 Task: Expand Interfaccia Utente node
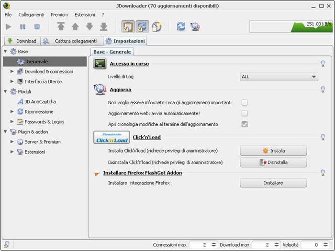coord(12,81)
